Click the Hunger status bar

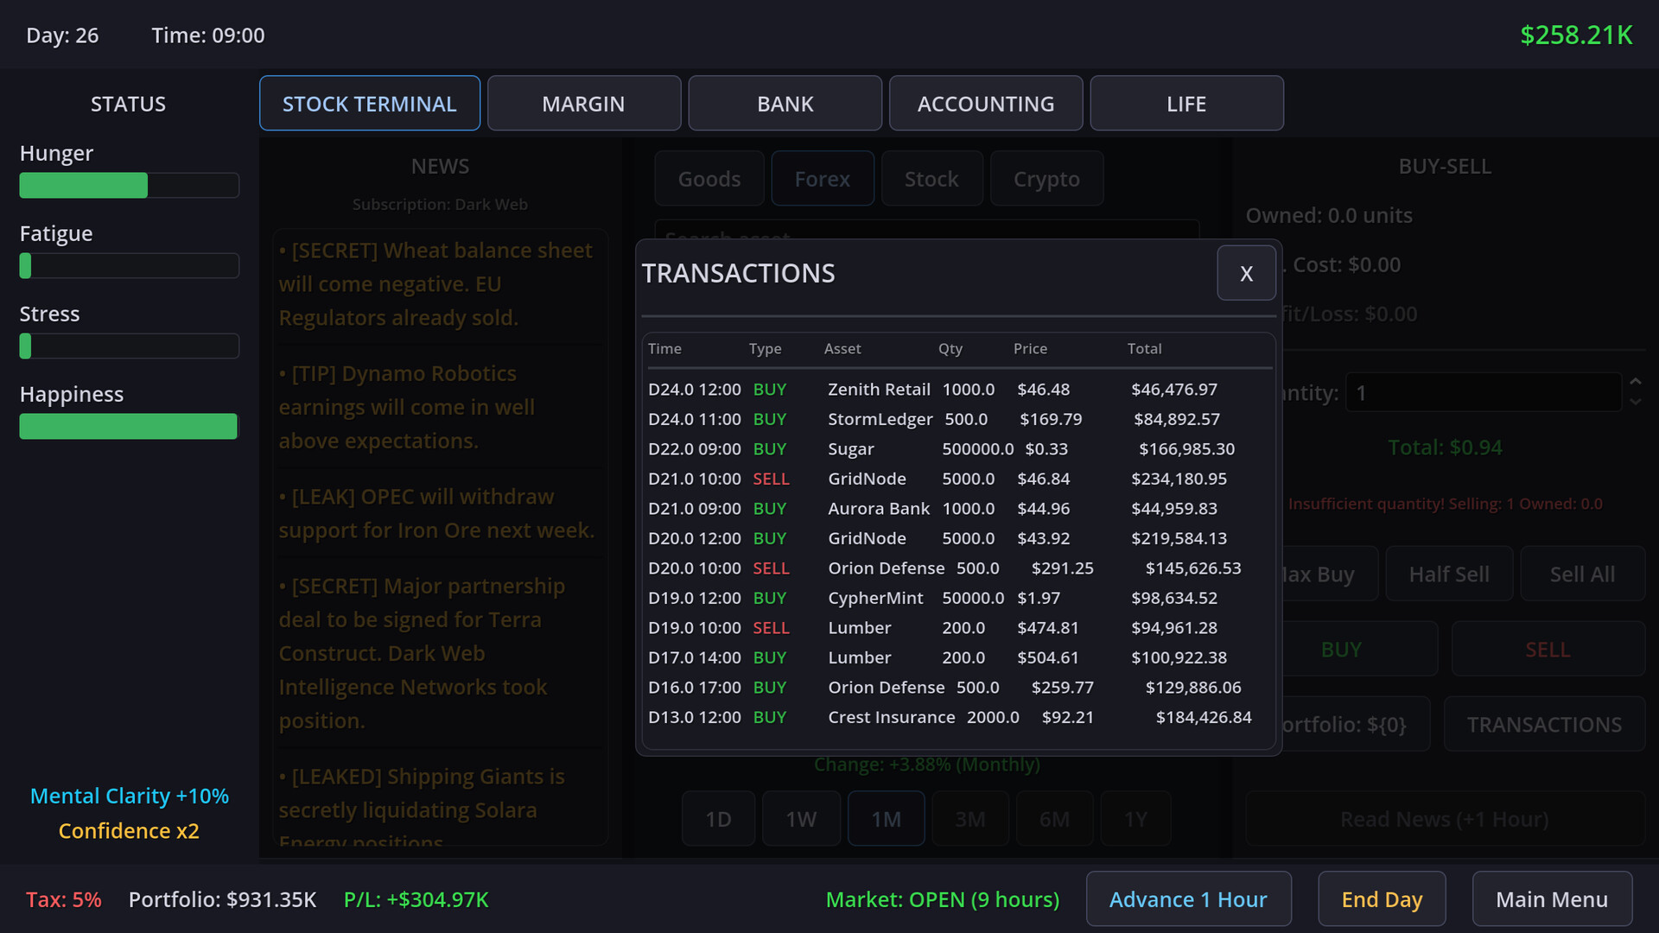click(129, 185)
